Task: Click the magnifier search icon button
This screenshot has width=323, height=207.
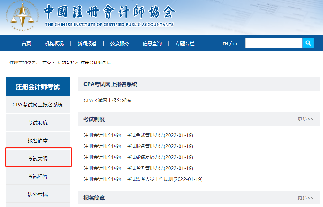Action: click(x=308, y=43)
